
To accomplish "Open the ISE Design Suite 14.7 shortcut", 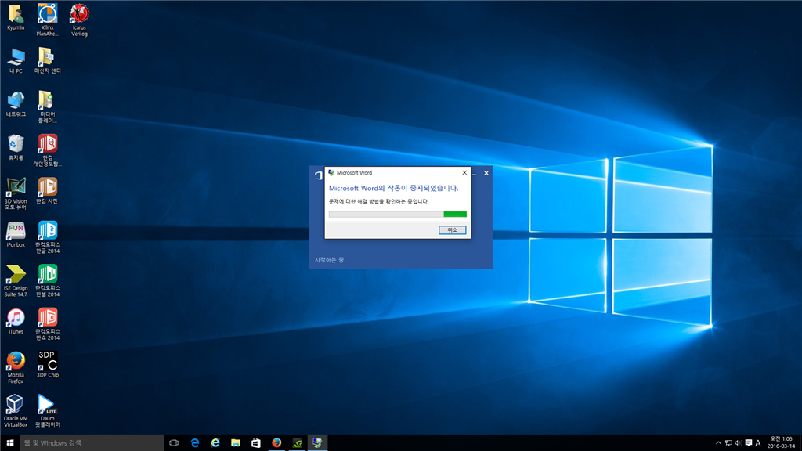I will (x=16, y=281).
